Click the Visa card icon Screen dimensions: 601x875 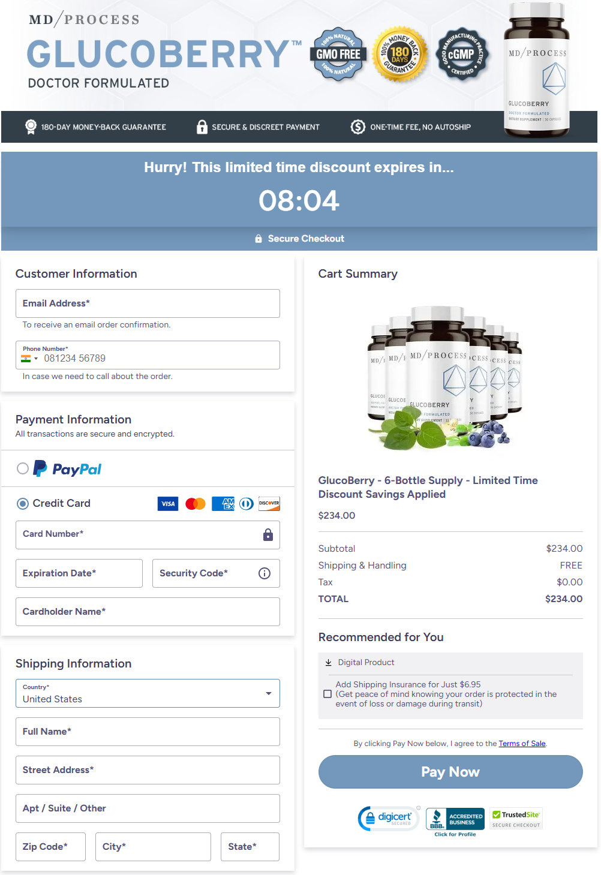point(168,504)
